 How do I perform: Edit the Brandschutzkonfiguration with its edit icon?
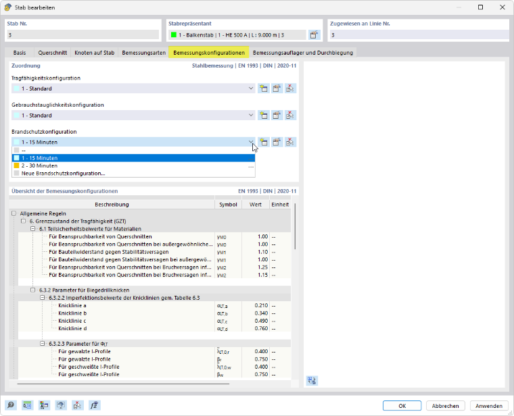(x=277, y=142)
